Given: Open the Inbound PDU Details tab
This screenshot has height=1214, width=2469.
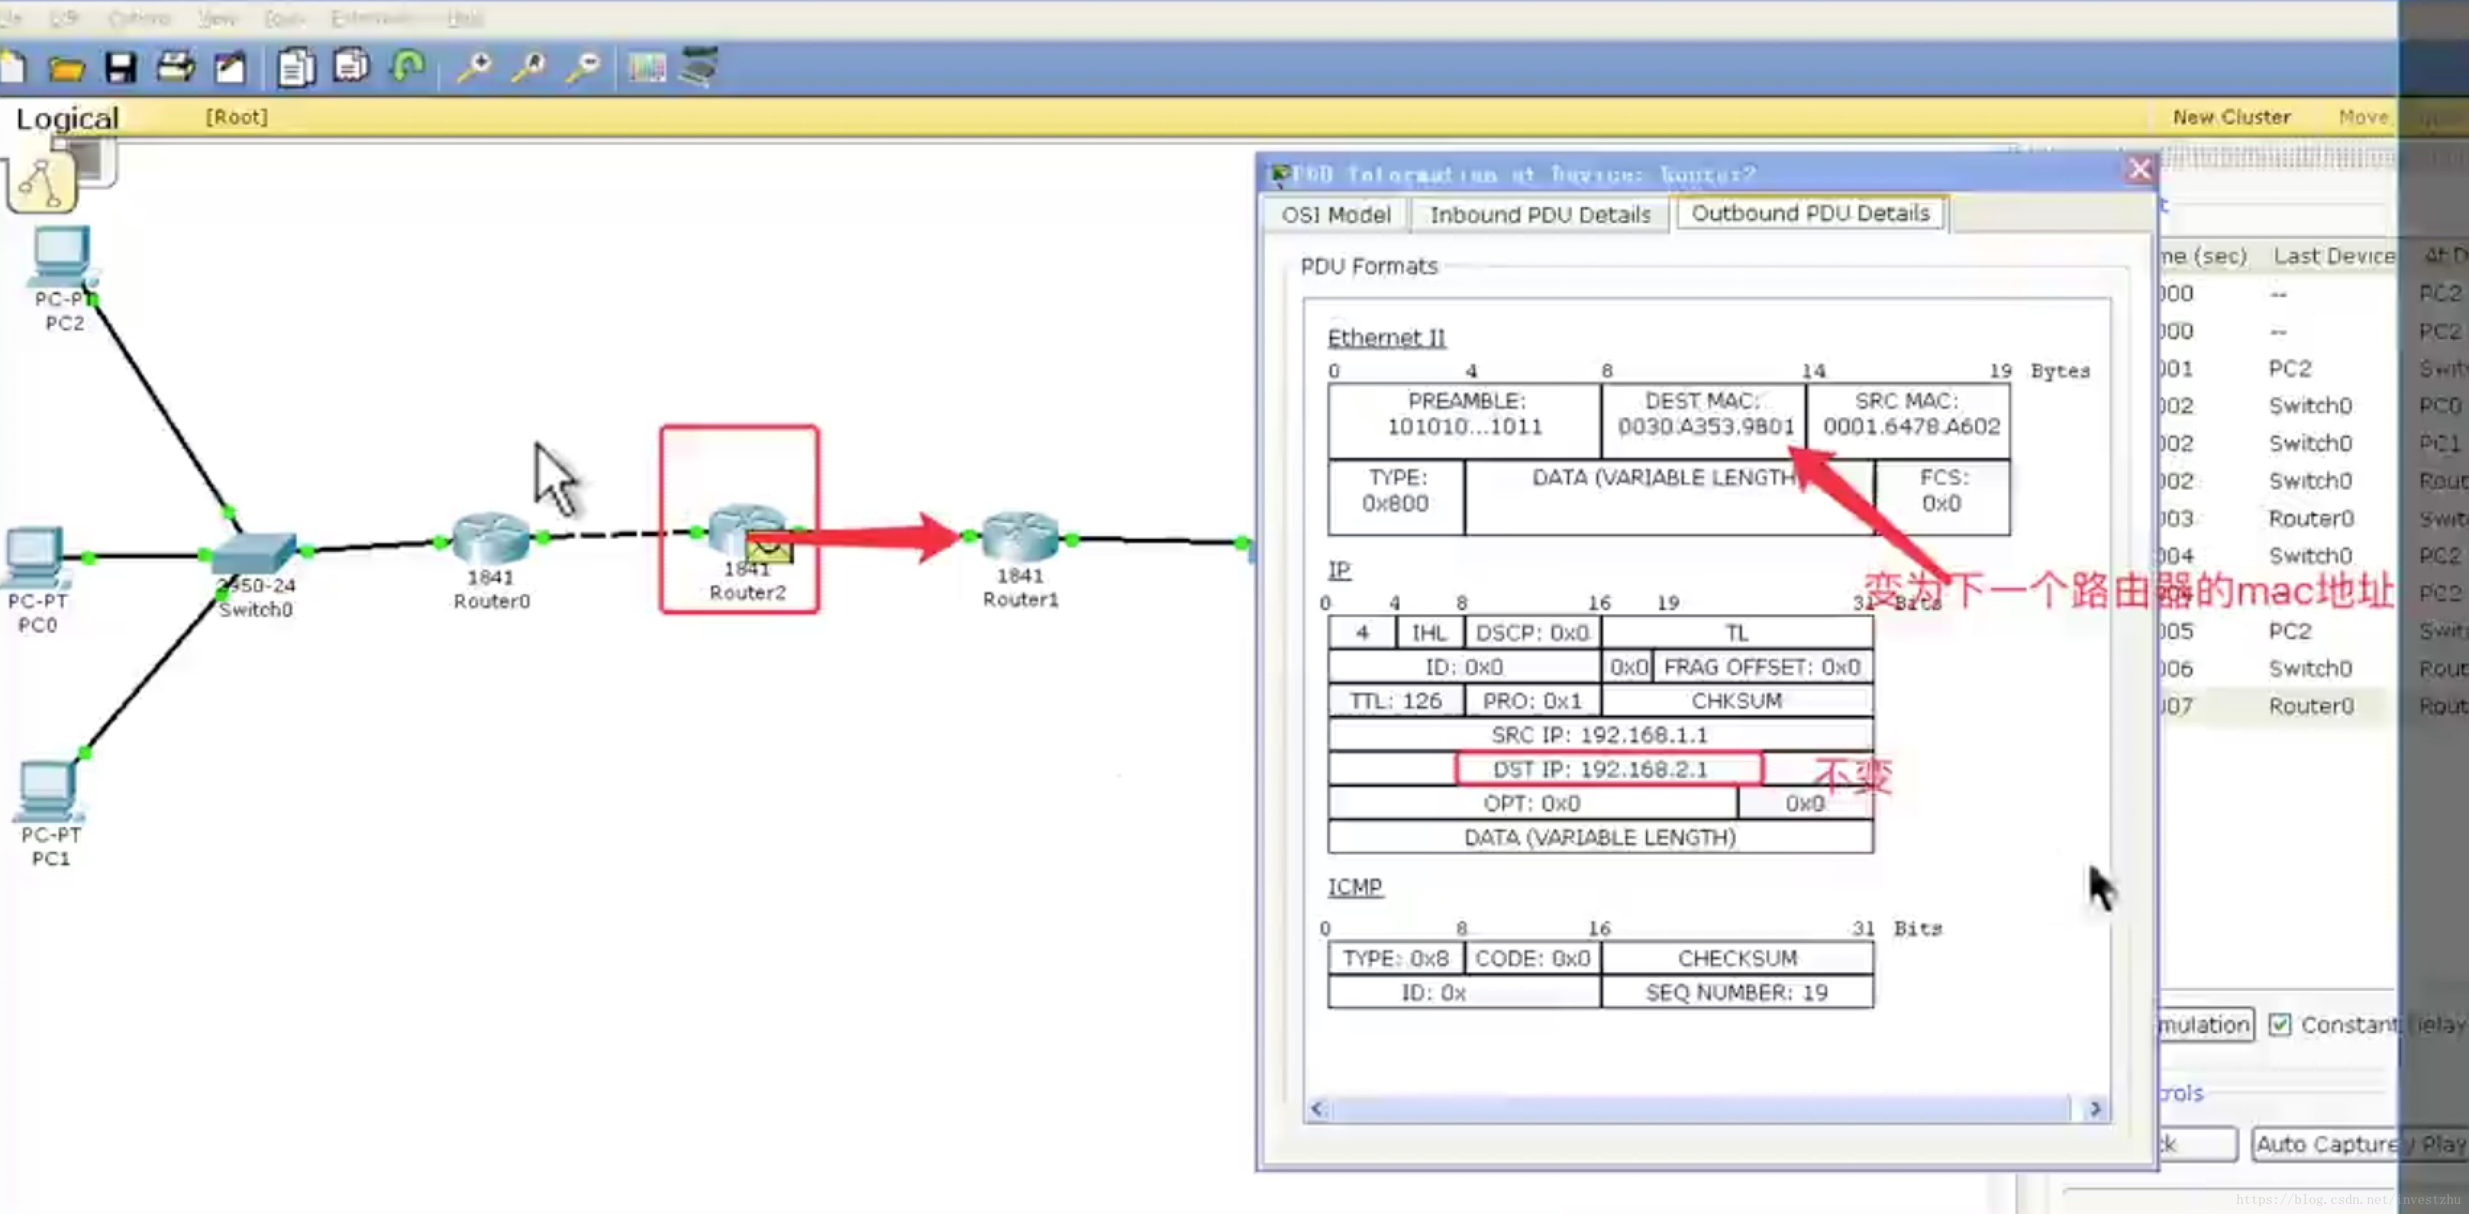Looking at the screenshot, I should 1540,214.
